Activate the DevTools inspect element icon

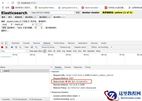[2, 43]
